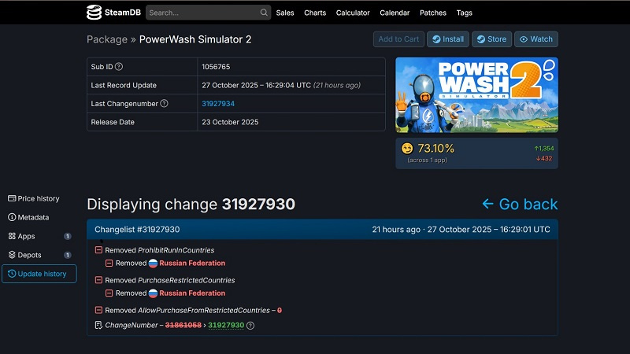
Task: Collapse Russian Federation under PurchaseRestrictedCountries
Action: (109, 293)
